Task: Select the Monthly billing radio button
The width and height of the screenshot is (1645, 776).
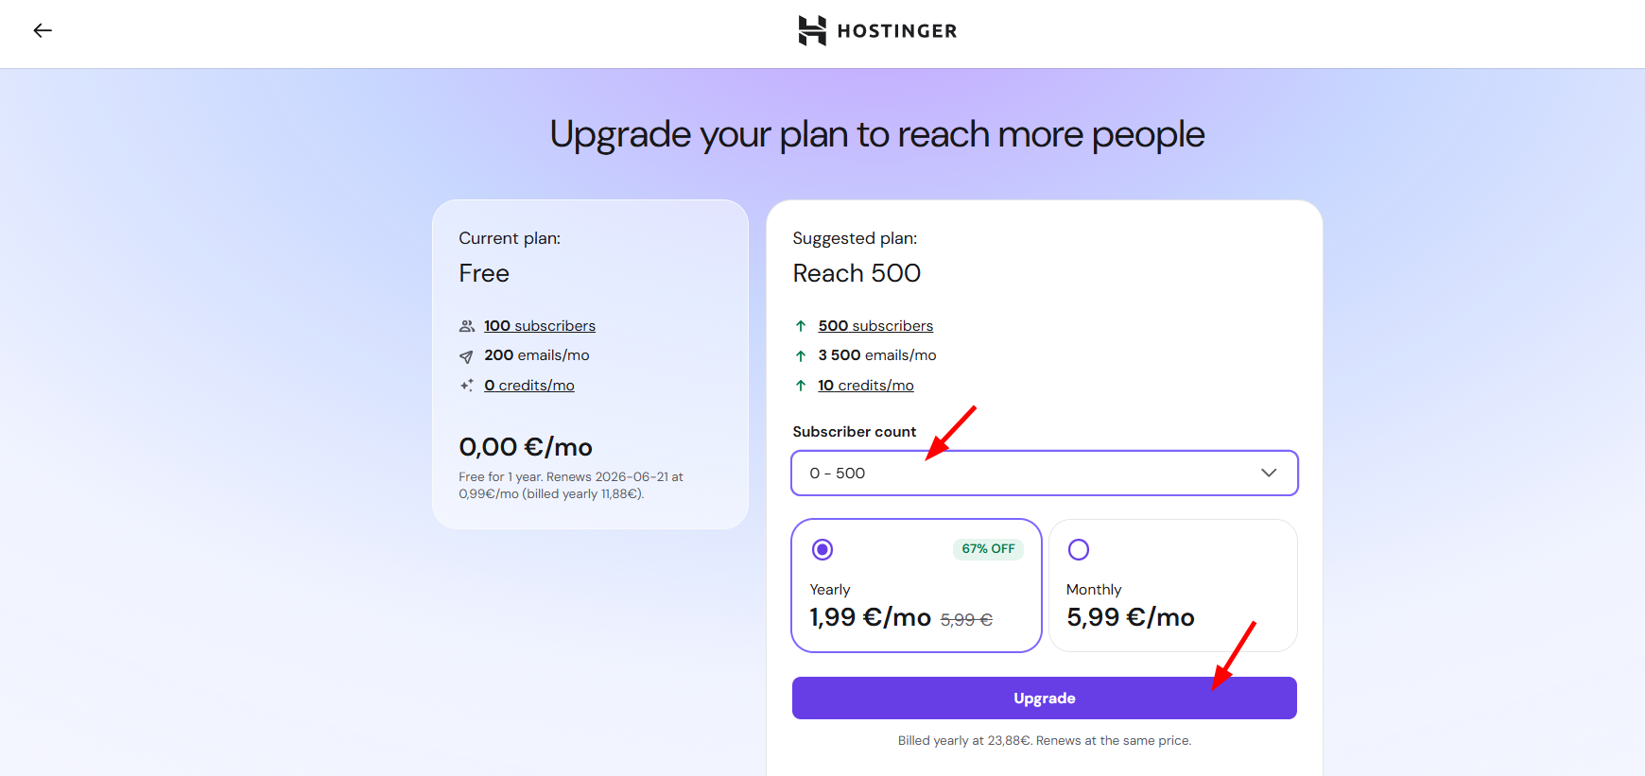Action: (1079, 549)
